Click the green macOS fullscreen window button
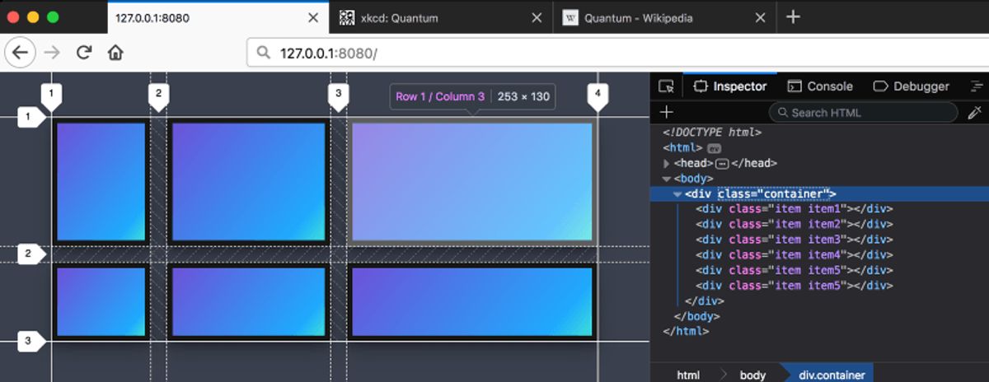This screenshot has height=382, width=989. tap(53, 16)
